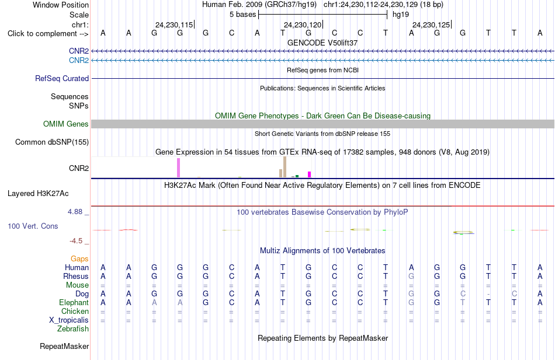Screen dimensions: 555x360
Task: Click 'Click to complement -->' label
Action: tap(48, 34)
